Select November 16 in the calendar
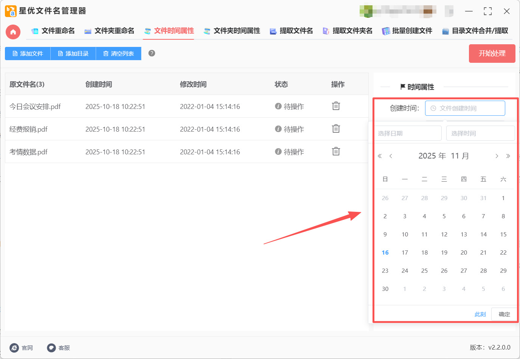Viewport: 520px width, 359px height. pos(385,253)
